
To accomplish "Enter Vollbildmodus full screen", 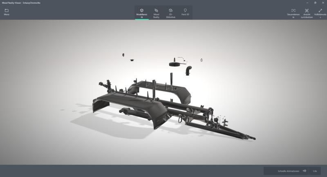I will tap(320, 13).
